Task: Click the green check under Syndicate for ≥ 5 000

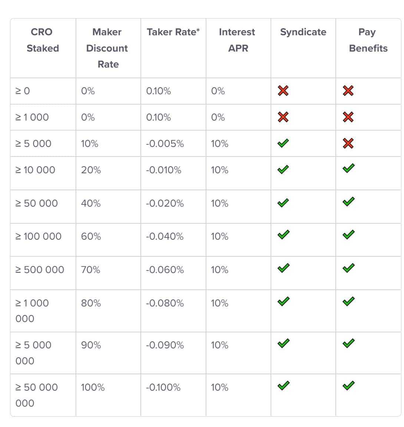Action: tap(283, 143)
